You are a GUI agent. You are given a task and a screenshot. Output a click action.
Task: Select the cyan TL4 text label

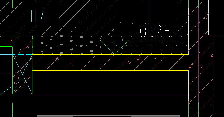click(x=37, y=16)
